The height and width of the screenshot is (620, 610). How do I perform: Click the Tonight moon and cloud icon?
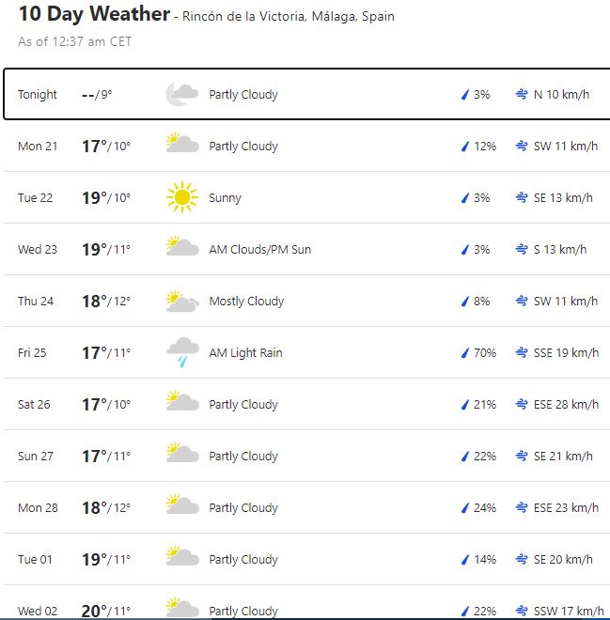point(181,94)
